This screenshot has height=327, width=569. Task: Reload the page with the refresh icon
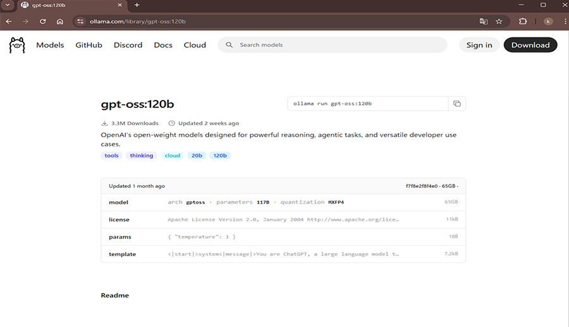click(43, 21)
